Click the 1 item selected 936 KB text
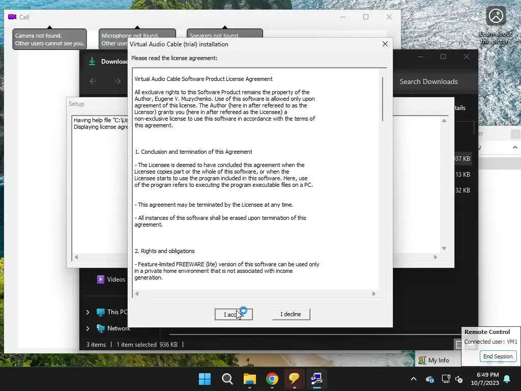The image size is (521, 391). pos(147,345)
